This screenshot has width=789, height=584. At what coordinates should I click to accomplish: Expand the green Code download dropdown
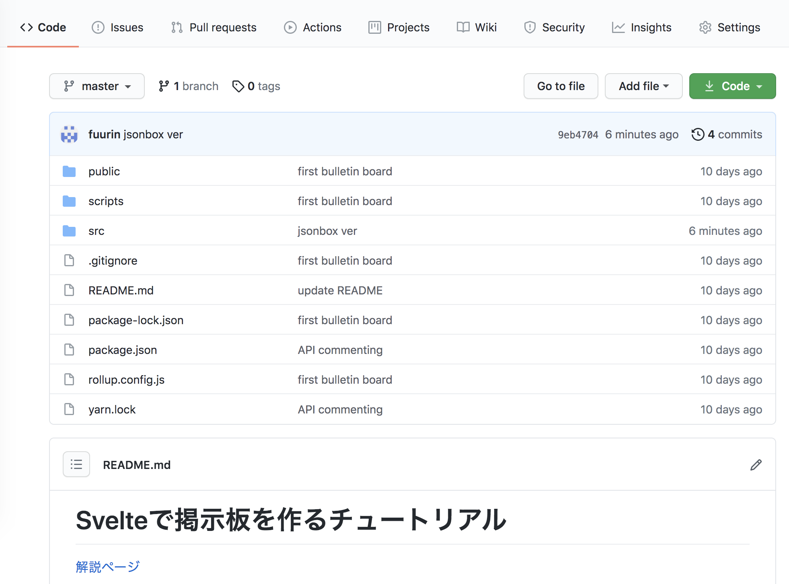click(x=732, y=86)
